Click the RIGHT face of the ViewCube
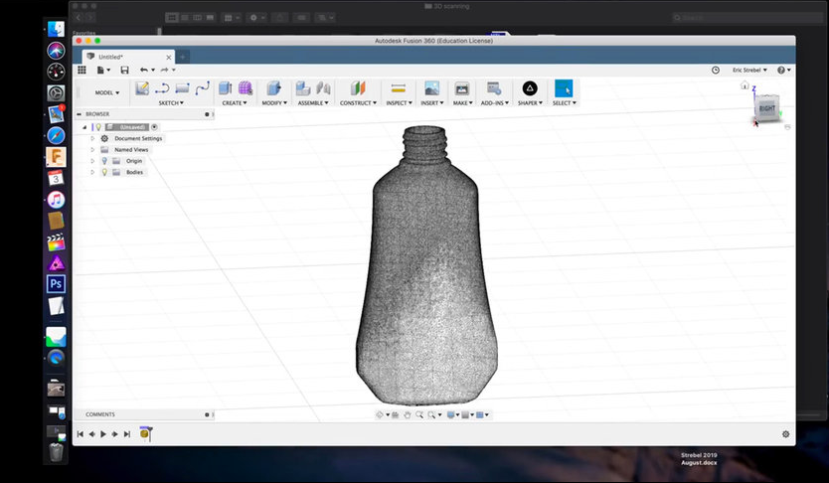 pyautogui.click(x=766, y=107)
